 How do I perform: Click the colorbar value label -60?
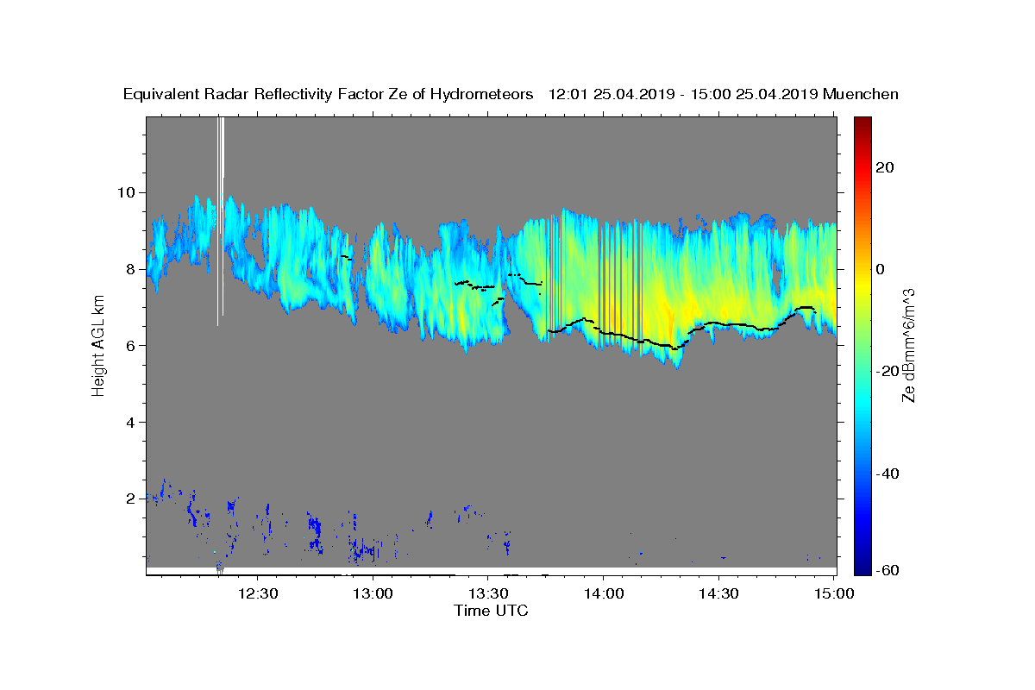888,570
